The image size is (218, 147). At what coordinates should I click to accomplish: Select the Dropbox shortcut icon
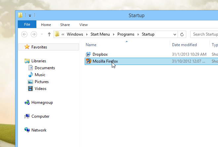pos(88,54)
